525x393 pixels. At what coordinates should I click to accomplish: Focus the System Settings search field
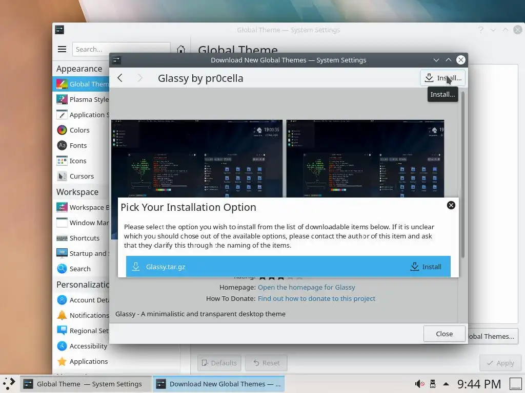coord(121,49)
